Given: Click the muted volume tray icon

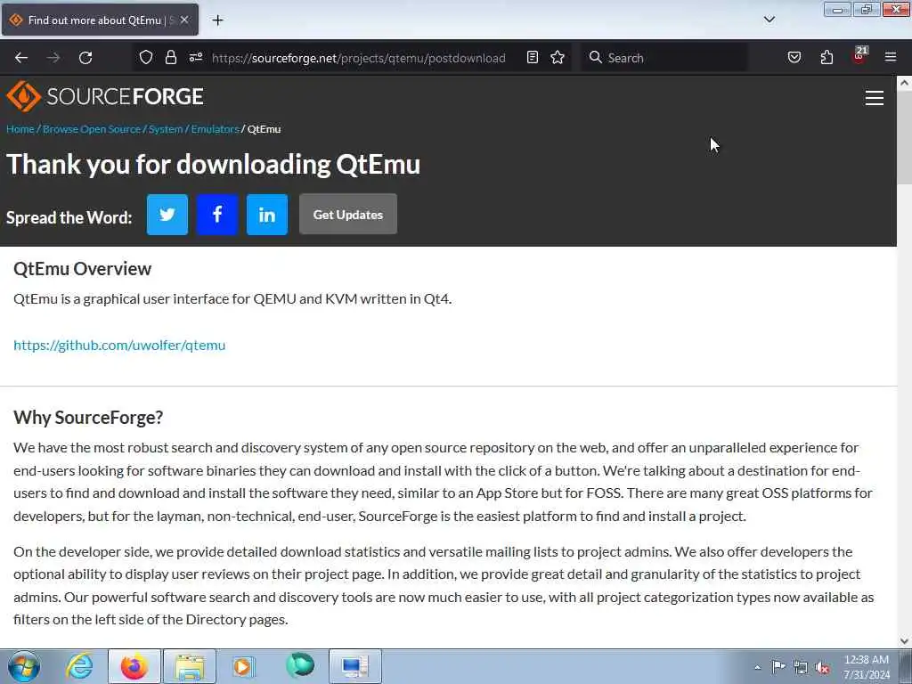Looking at the screenshot, I should [x=822, y=668].
